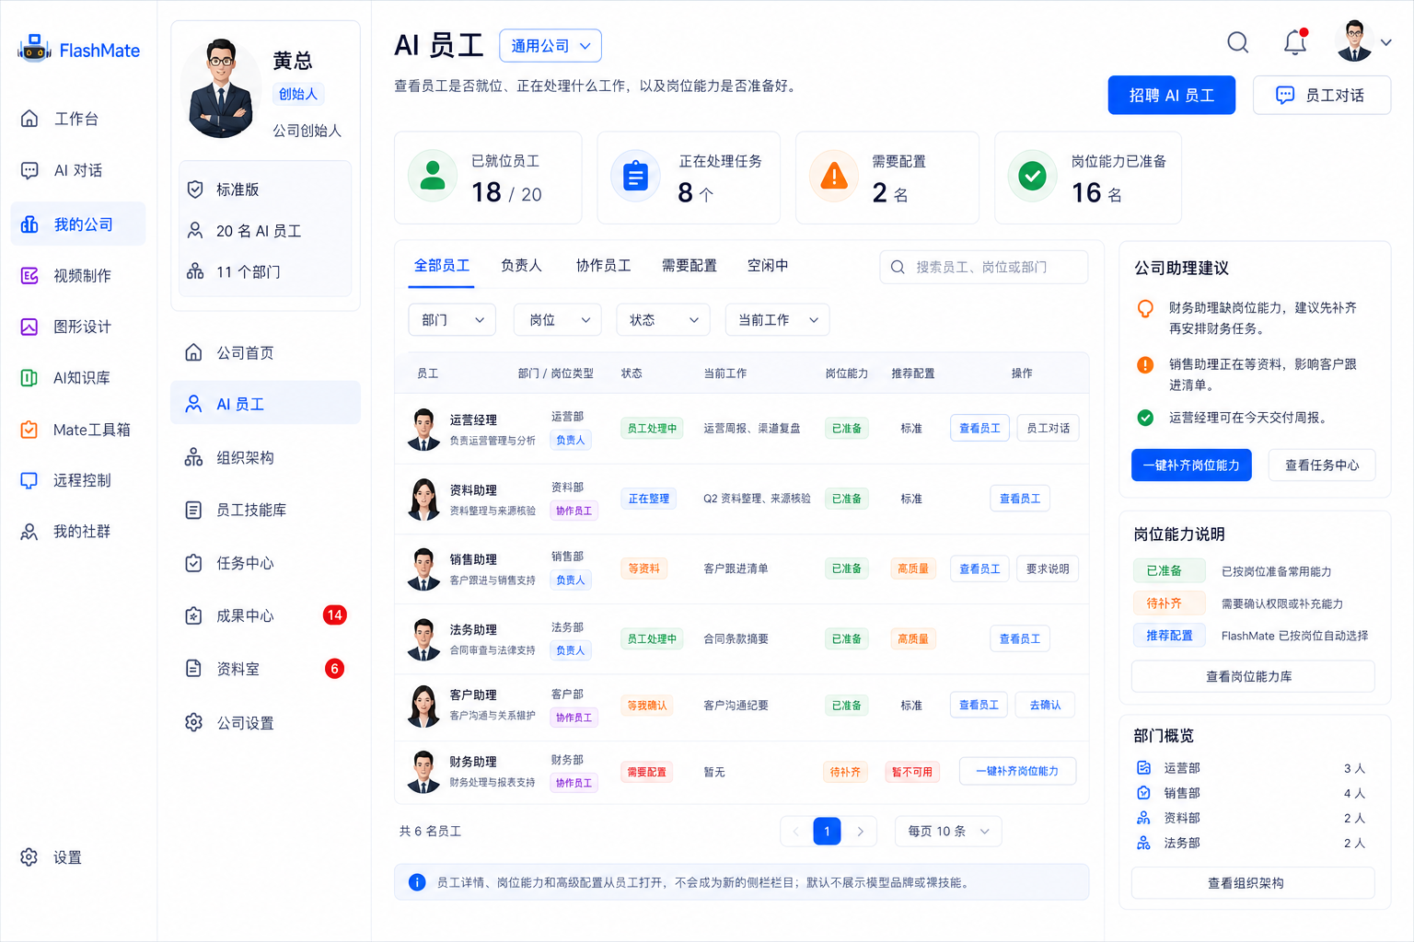Image resolution: width=1414 pixels, height=942 pixels.
Task: Open 远程控制 in the left sidebar
Action: tap(77, 480)
